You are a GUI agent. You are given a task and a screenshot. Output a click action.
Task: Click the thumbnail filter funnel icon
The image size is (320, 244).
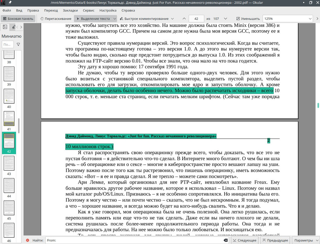pos(18,44)
